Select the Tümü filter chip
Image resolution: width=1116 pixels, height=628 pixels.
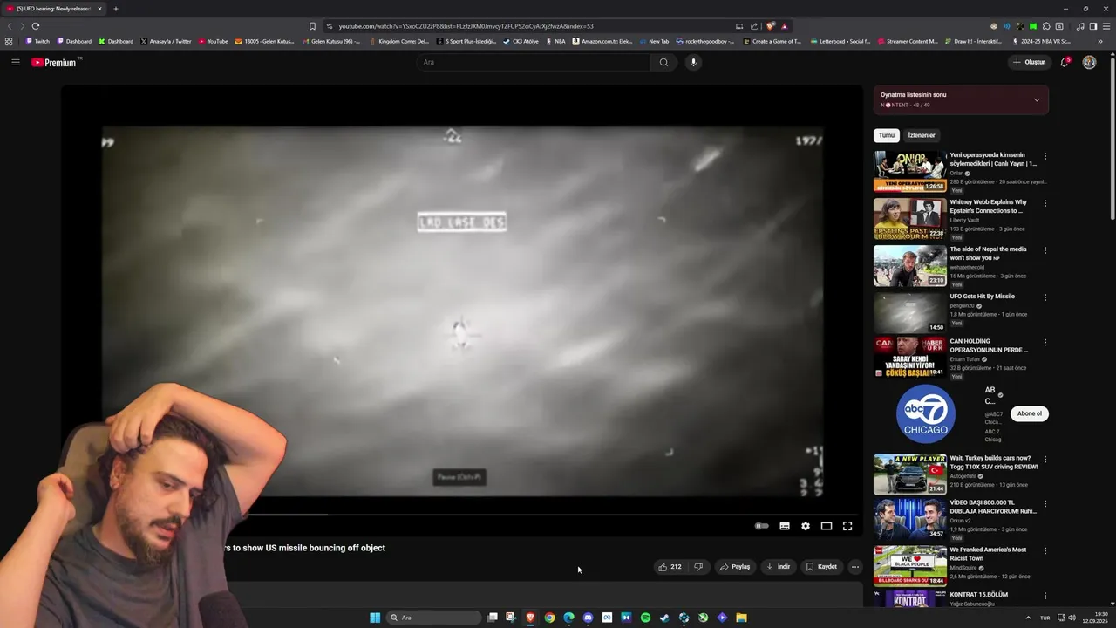(887, 135)
